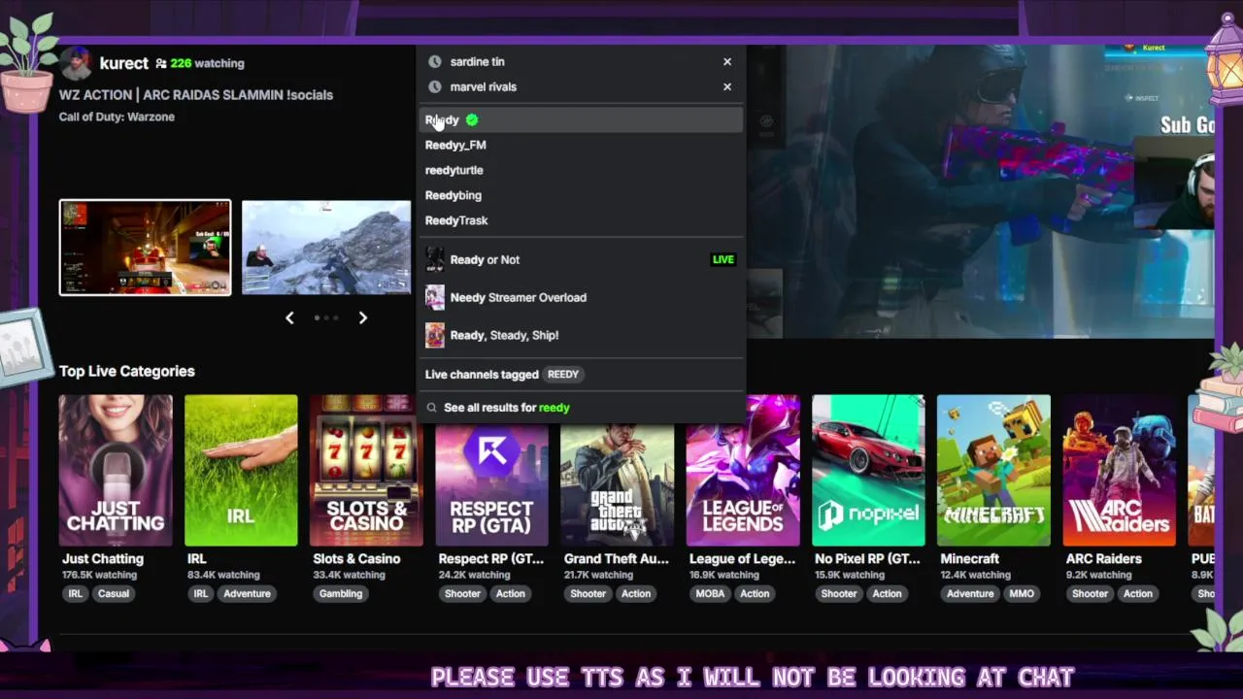
Task: Click the Top Live Categories heading
Action: pyautogui.click(x=127, y=371)
